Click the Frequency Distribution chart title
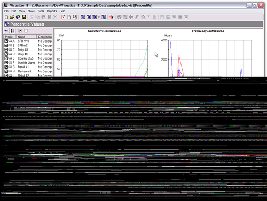The image size is (267, 201). click(x=208, y=31)
